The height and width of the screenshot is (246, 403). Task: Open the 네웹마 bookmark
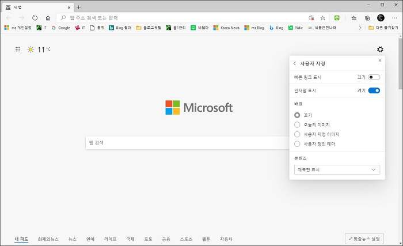coord(199,28)
